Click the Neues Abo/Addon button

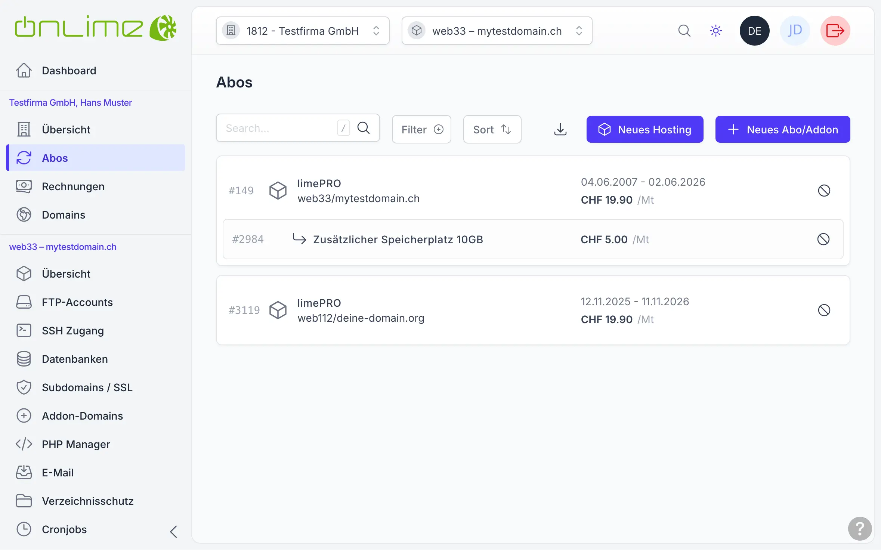click(x=782, y=129)
